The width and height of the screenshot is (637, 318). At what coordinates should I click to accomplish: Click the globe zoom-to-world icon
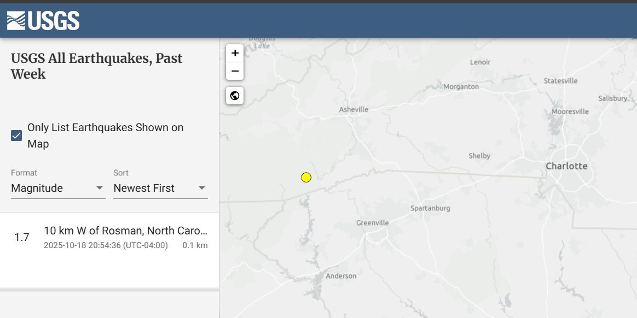click(x=235, y=96)
